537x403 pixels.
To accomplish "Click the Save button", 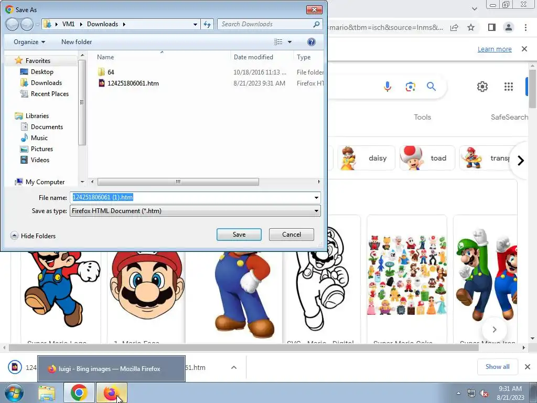I will pyautogui.click(x=239, y=235).
